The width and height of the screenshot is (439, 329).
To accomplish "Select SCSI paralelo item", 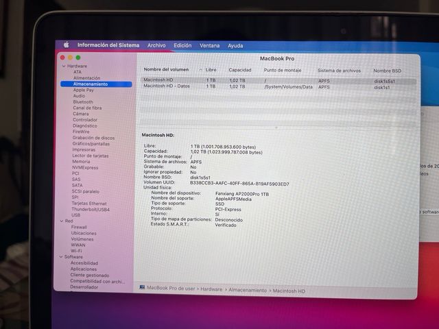I will pyautogui.click(x=85, y=192).
